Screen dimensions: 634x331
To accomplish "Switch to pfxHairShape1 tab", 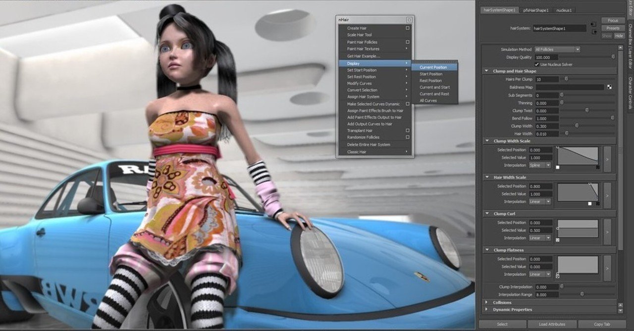I will tap(535, 10).
